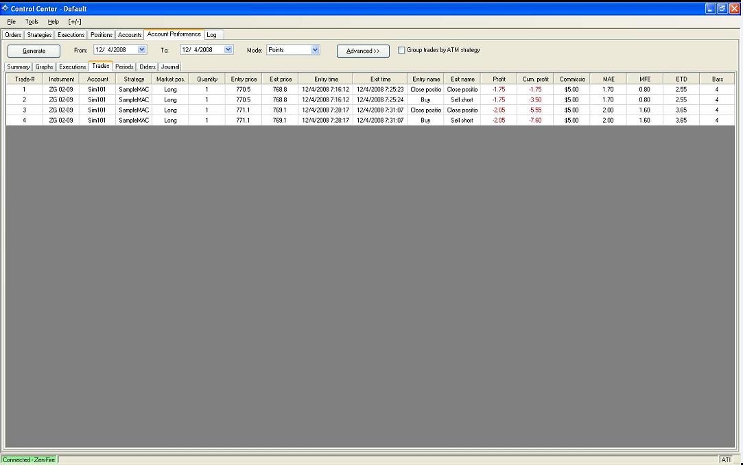743x465 pixels.
Task: Open the Periods sub-tab
Action: click(x=124, y=67)
